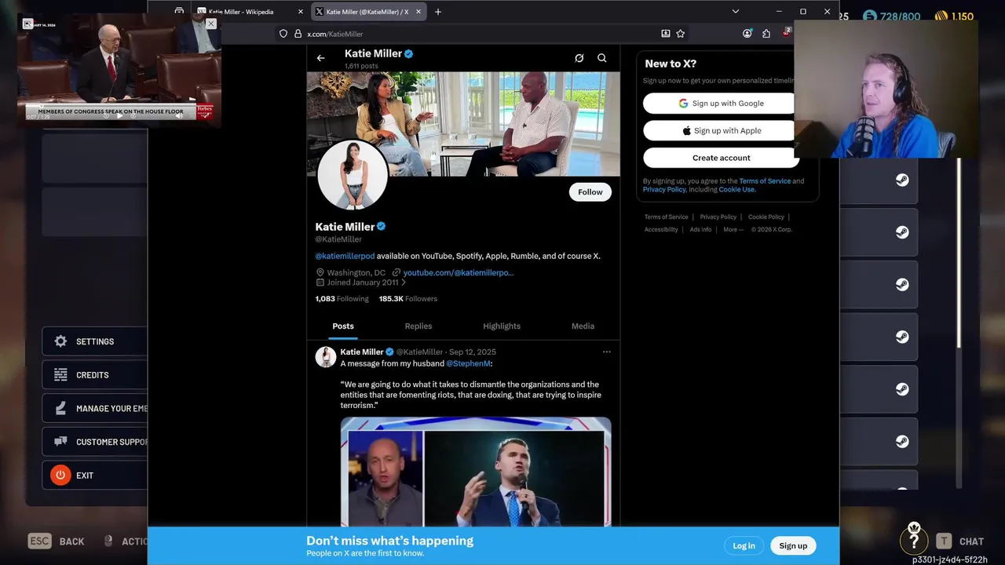This screenshot has width=1005, height=565.
Task: Open the game Chat button
Action: click(959, 541)
